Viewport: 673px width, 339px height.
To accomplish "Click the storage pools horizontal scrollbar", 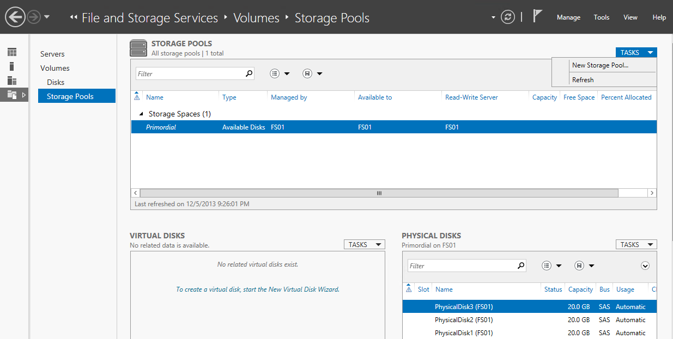I will [x=379, y=193].
